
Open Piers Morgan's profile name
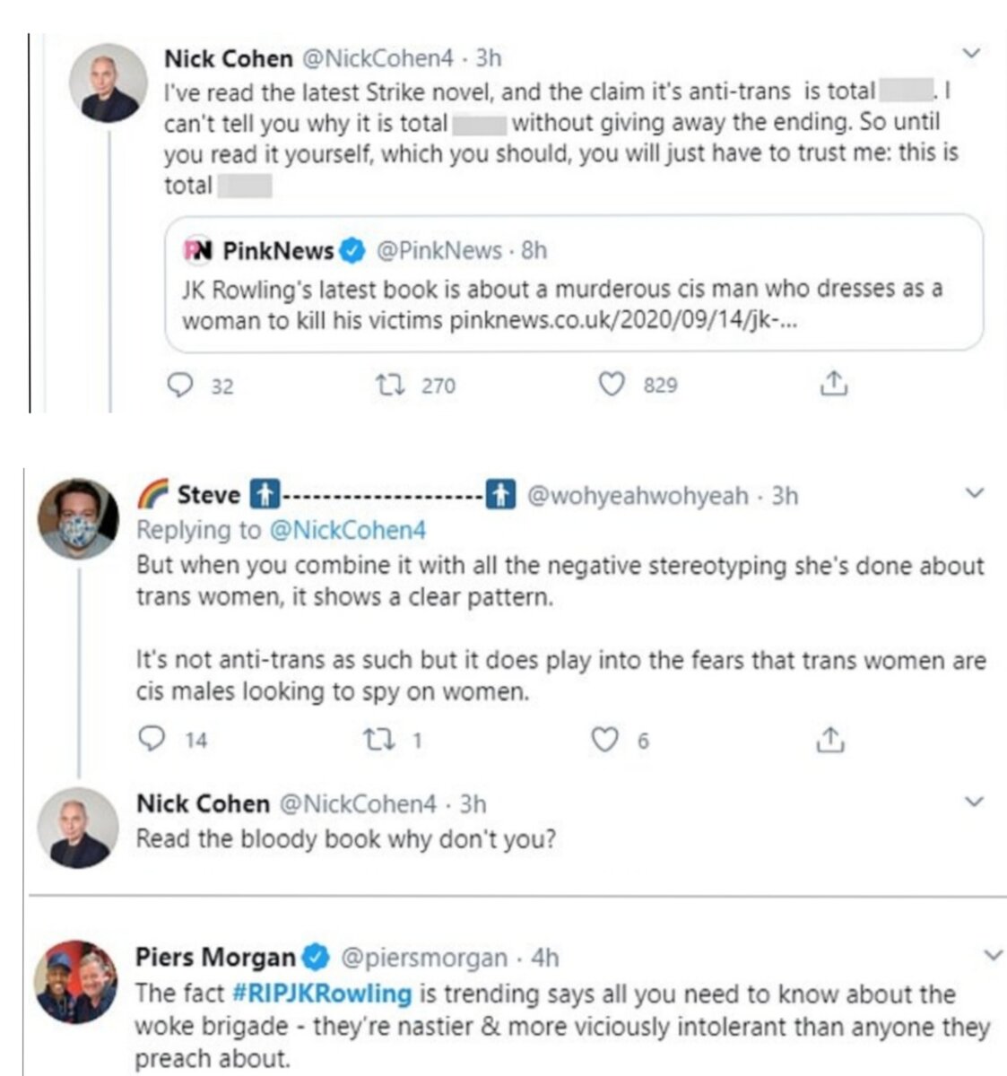click(x=215, y=958)
